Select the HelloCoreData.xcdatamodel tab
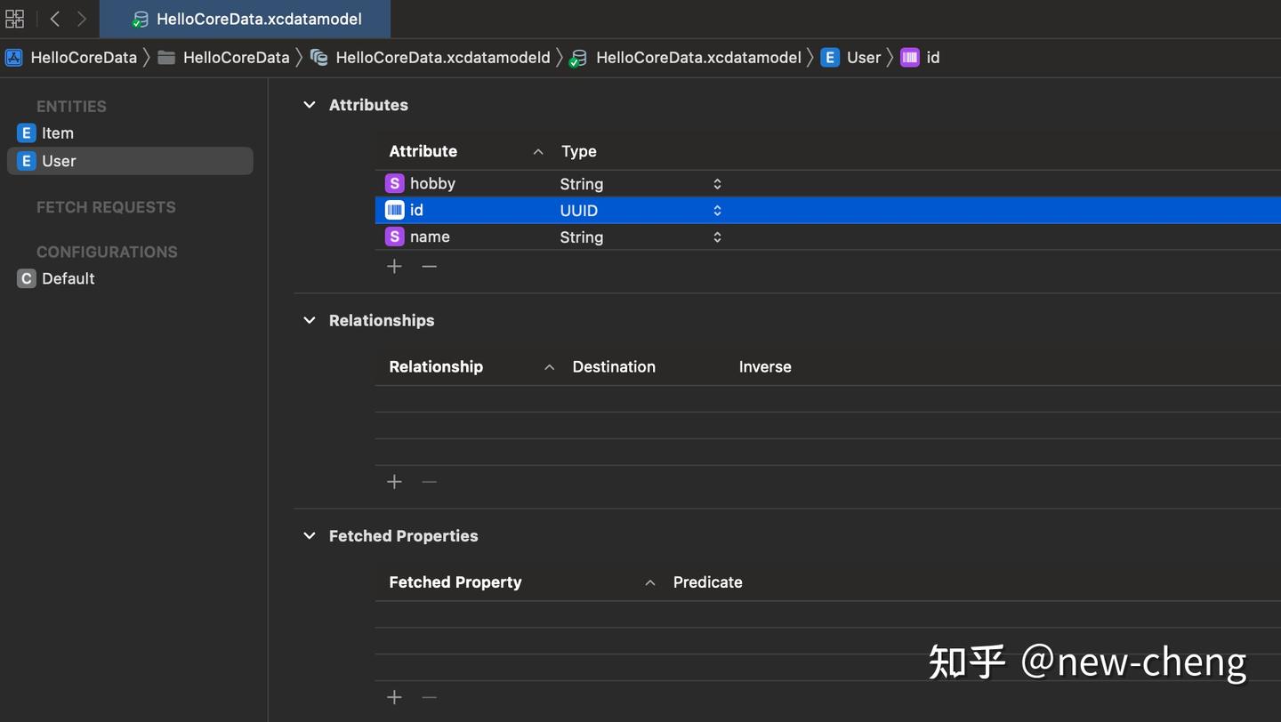 pyautogui.click(x=245, y=19)
